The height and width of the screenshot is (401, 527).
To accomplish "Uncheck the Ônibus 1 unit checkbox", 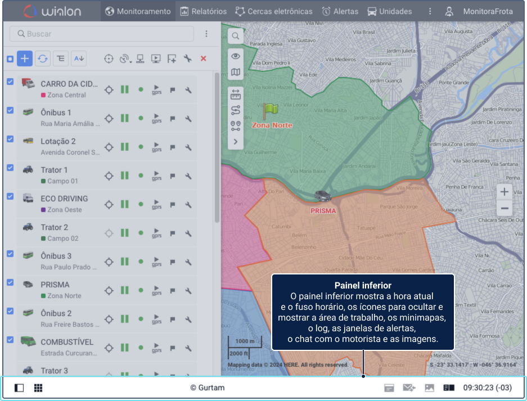I will (10, 111).
